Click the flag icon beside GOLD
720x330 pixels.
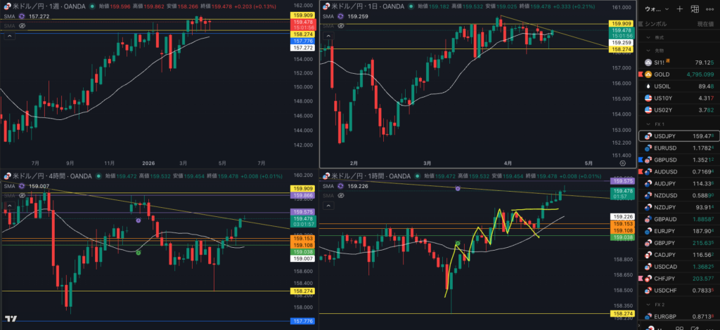click(x=639, y=74)
